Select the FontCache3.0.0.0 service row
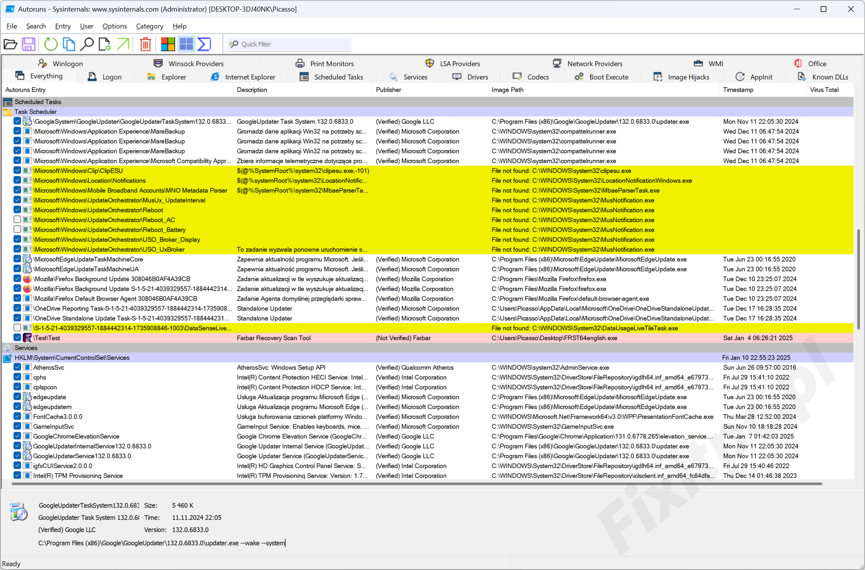This screenshot has width=865, height=570. click(x=428, y=417)
